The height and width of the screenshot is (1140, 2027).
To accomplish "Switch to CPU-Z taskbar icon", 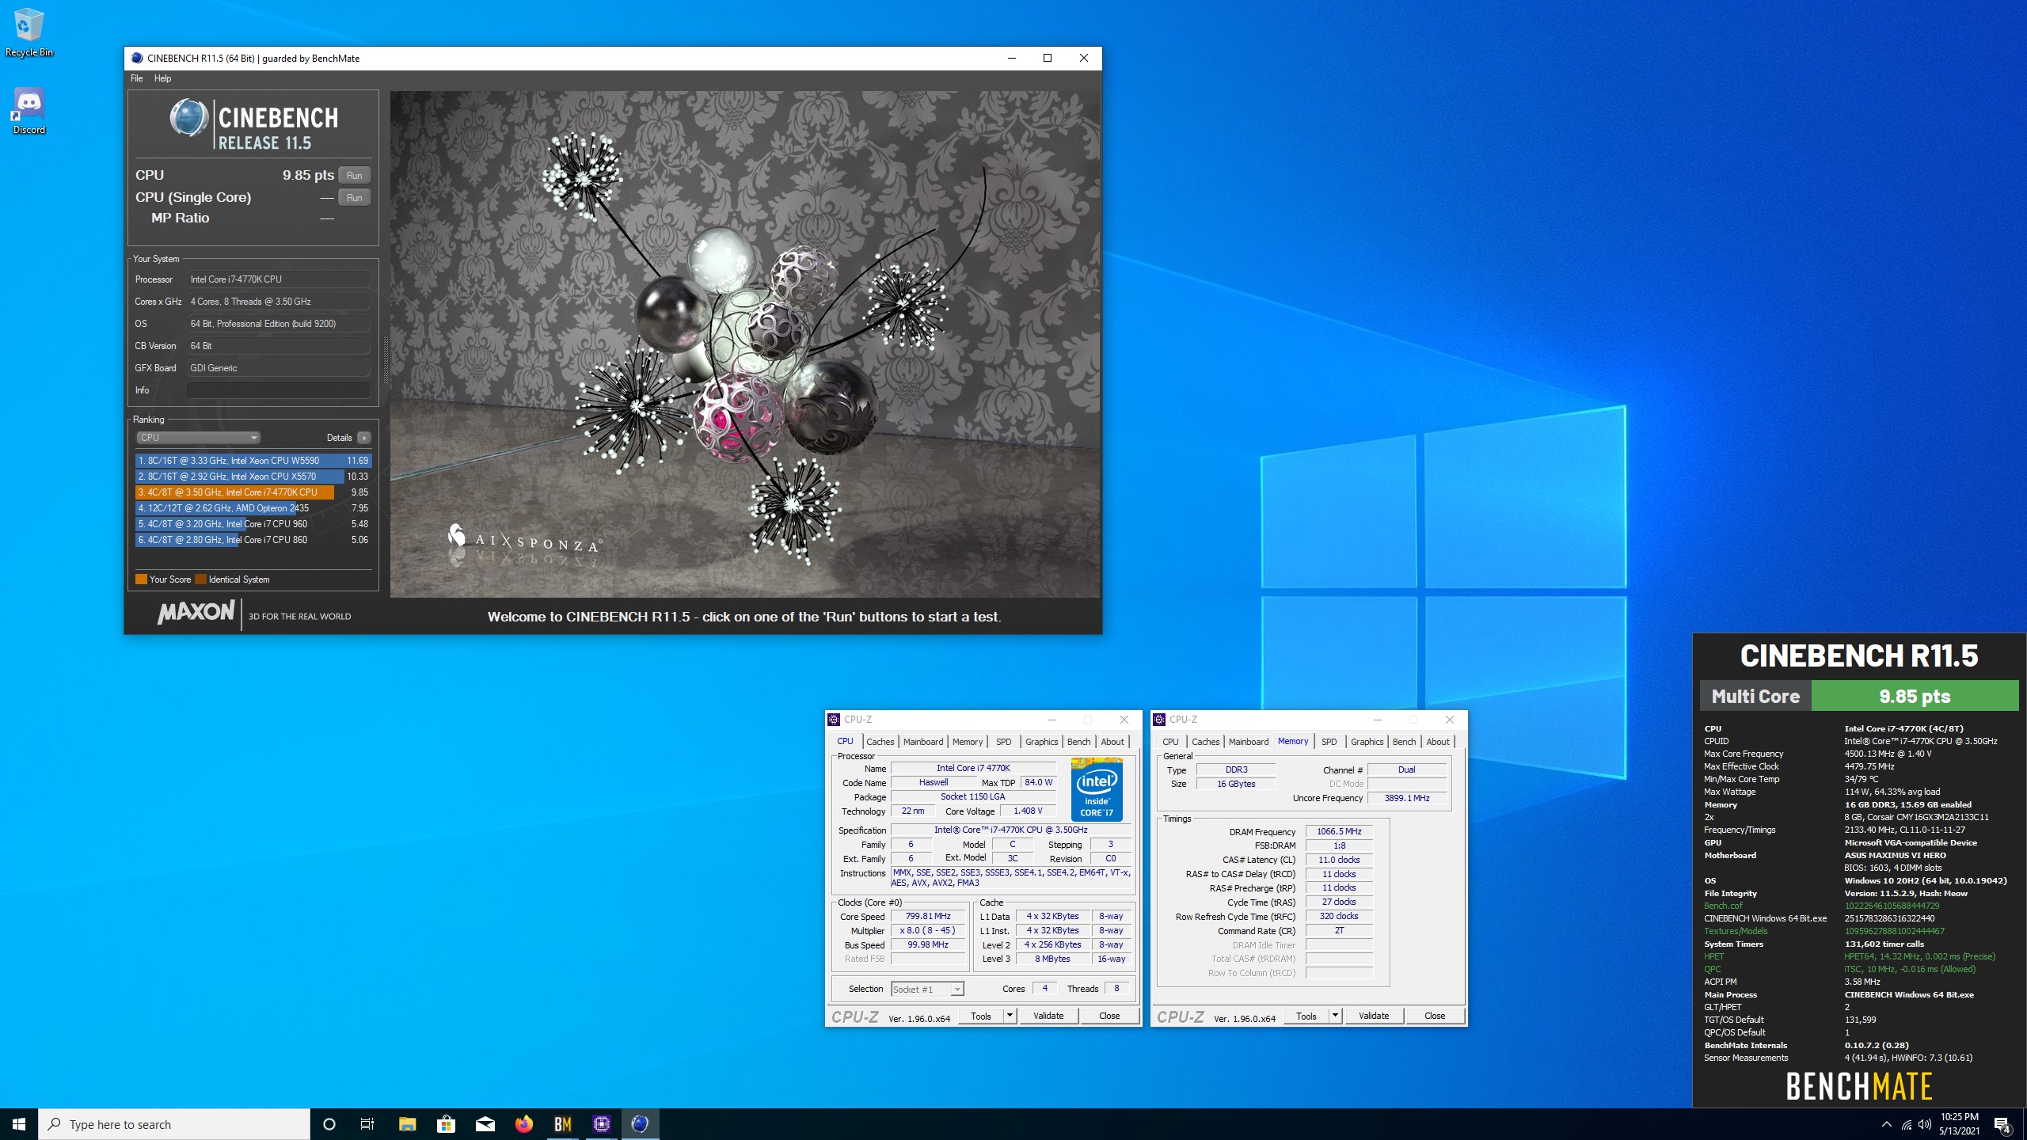I will (x=601, y=1124).
